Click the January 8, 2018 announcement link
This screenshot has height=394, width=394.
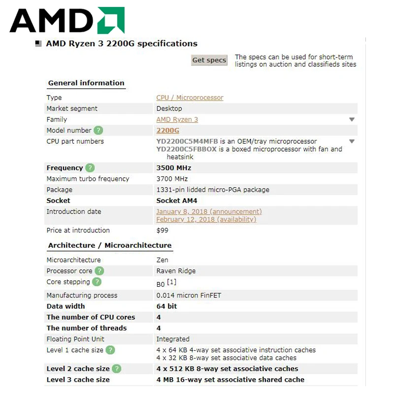click(x=209, y=212)
